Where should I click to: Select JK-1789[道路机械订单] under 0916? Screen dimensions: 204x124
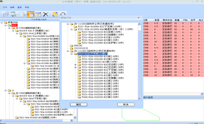tap(28, 28)
